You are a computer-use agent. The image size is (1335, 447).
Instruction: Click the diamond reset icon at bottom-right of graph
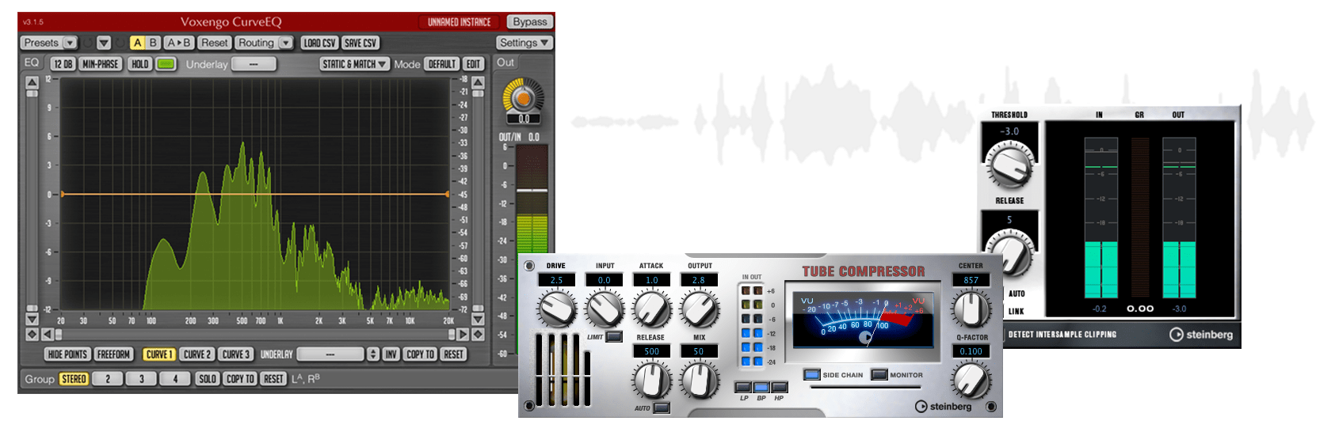(478, 335)
